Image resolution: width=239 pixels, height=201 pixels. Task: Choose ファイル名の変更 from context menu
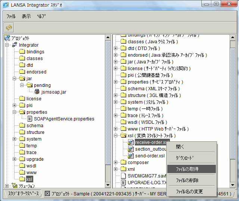192,191
